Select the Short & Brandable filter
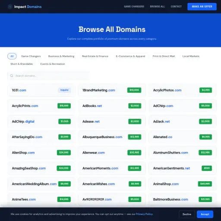221x221 pixels. point(22,64)
